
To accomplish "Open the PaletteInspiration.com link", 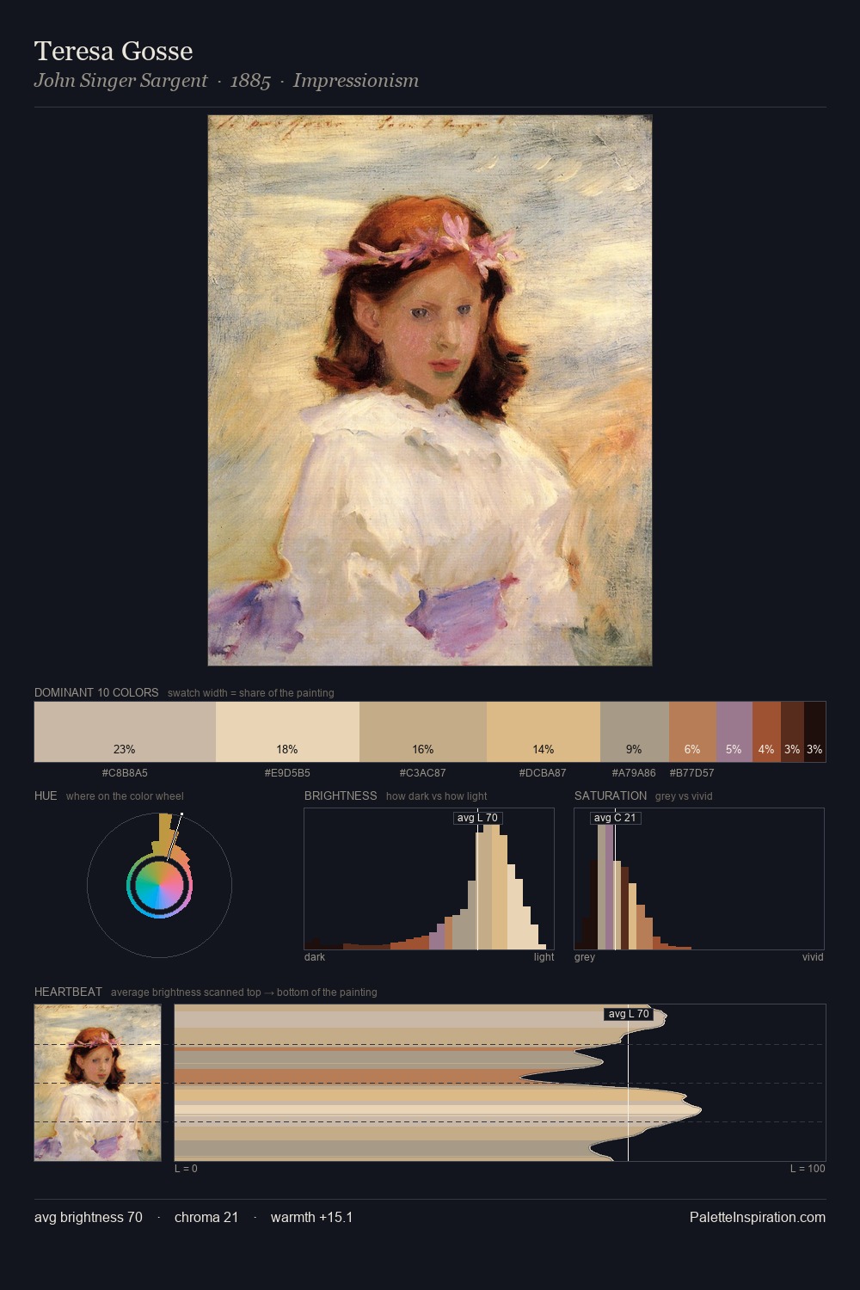I will (x=758, y=1218).
